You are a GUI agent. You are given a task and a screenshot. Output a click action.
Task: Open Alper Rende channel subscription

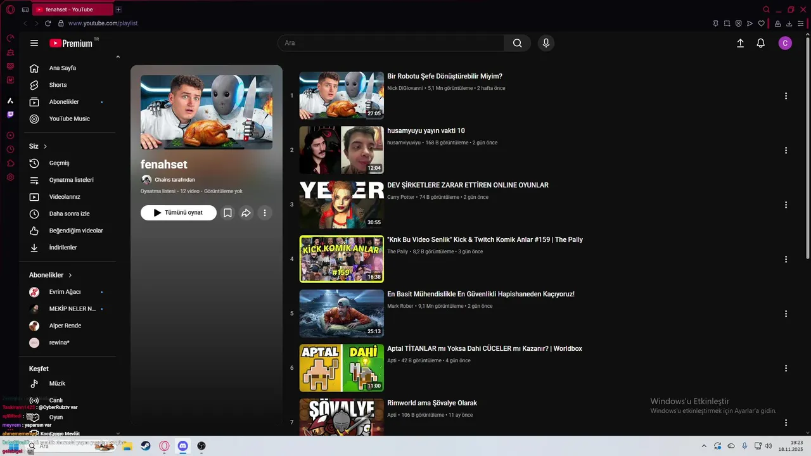[x=70, y=326]
